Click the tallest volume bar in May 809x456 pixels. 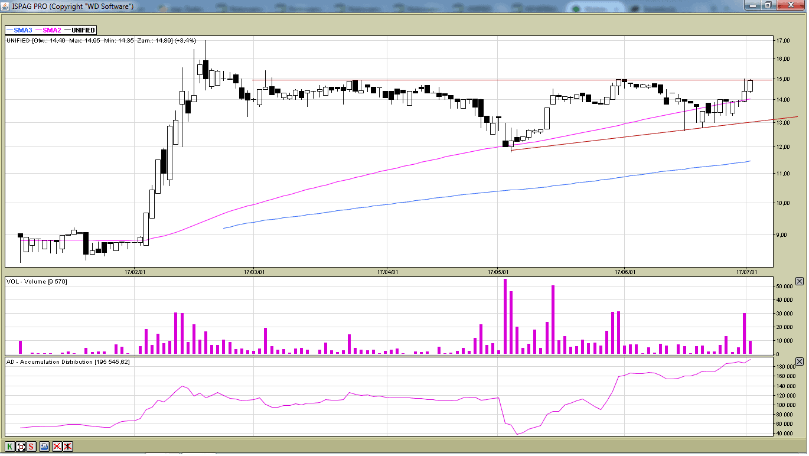[x=505, y=316]
